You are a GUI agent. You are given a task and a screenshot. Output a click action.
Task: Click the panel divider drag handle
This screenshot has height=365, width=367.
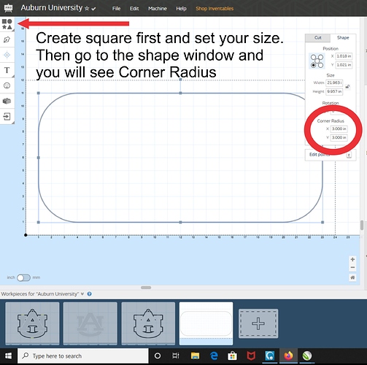pos(146,288)
